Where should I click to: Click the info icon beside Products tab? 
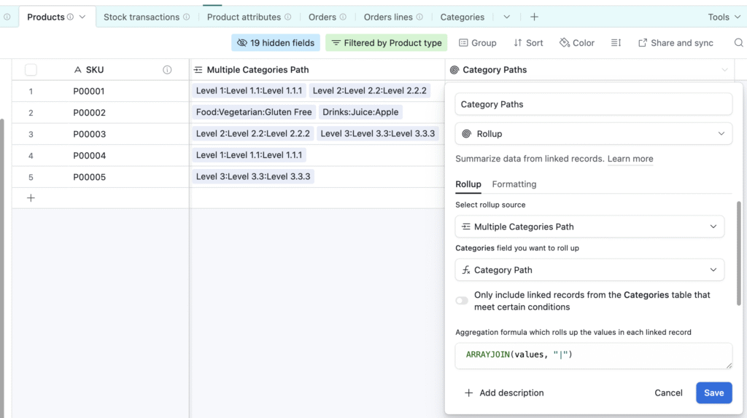tap(71, 17)
